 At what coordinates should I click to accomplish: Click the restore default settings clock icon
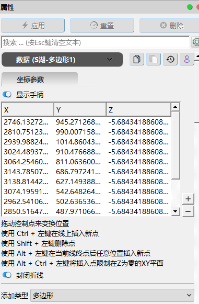(170, 59)
